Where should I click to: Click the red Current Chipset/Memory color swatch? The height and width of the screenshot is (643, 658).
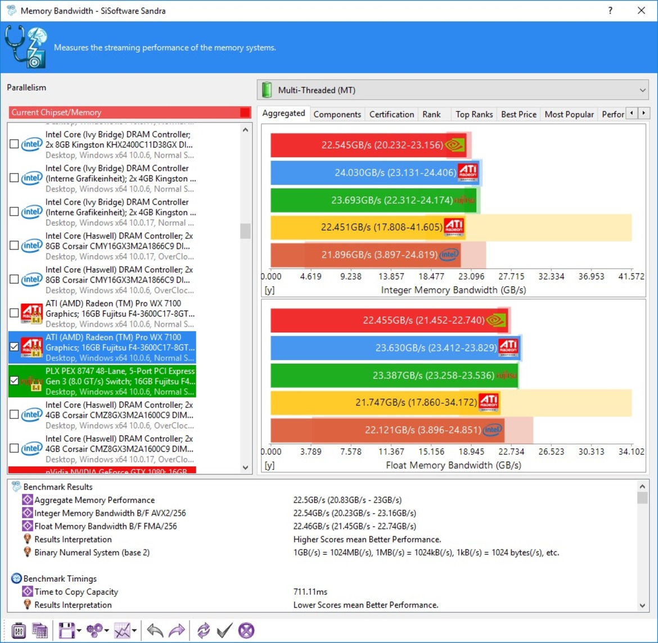pyautogui.click(x=245, y=112)
